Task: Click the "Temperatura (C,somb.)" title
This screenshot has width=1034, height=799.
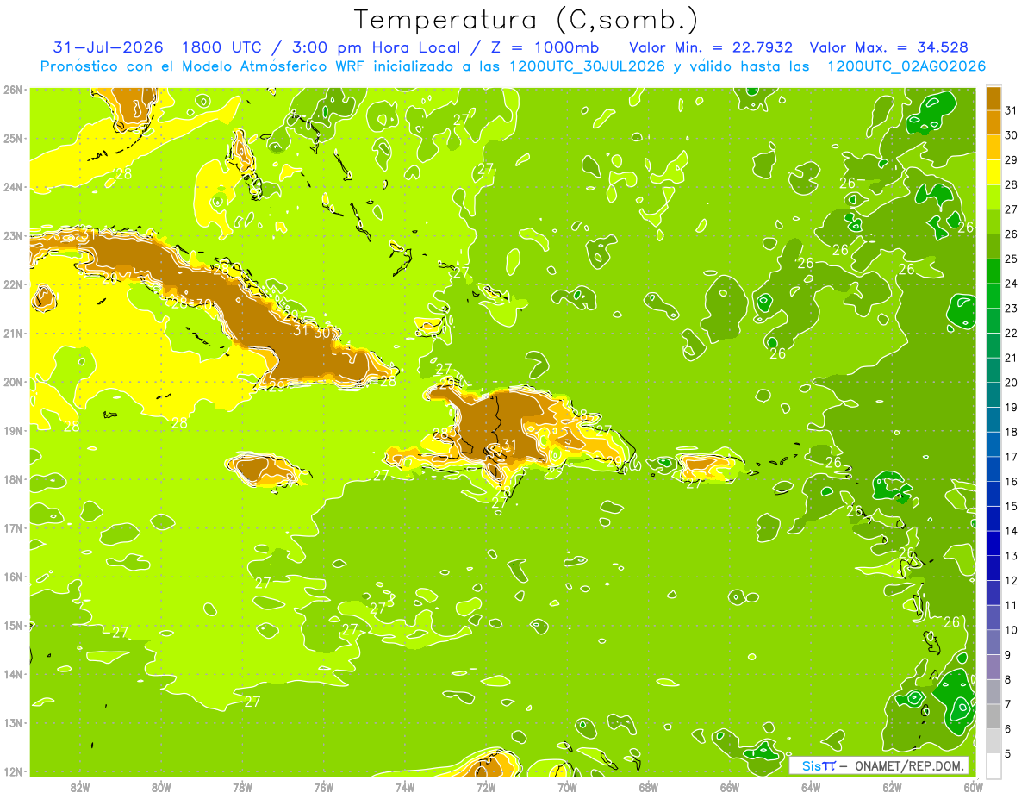Action: click(x=526, y=20)
